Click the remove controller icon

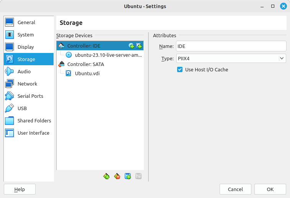tap(117, 176)
